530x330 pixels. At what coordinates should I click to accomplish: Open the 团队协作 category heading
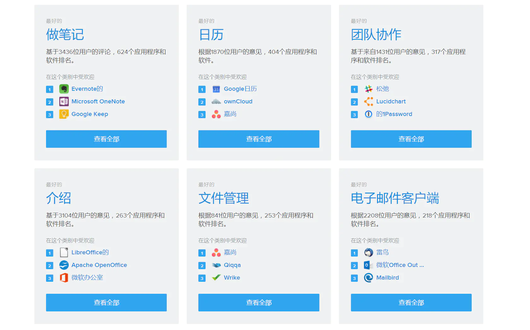tap(376, 35)
